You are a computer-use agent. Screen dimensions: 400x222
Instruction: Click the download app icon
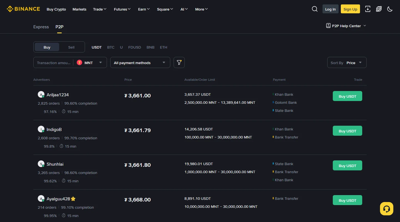[368, 9]
